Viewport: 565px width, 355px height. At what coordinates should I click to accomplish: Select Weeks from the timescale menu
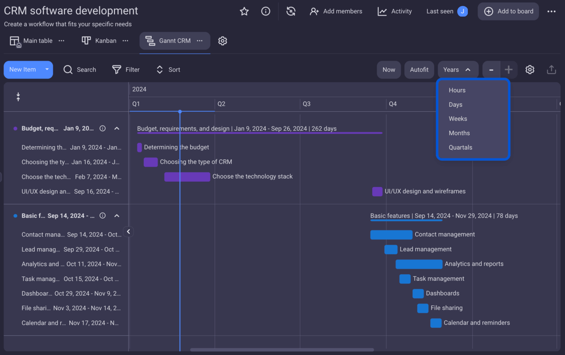click(458, 118)
